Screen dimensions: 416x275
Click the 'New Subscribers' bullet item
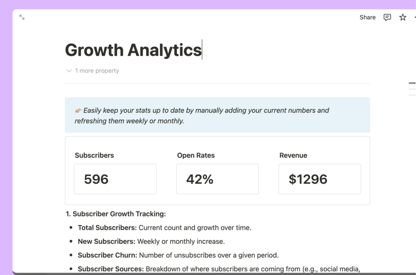(151, 241)
